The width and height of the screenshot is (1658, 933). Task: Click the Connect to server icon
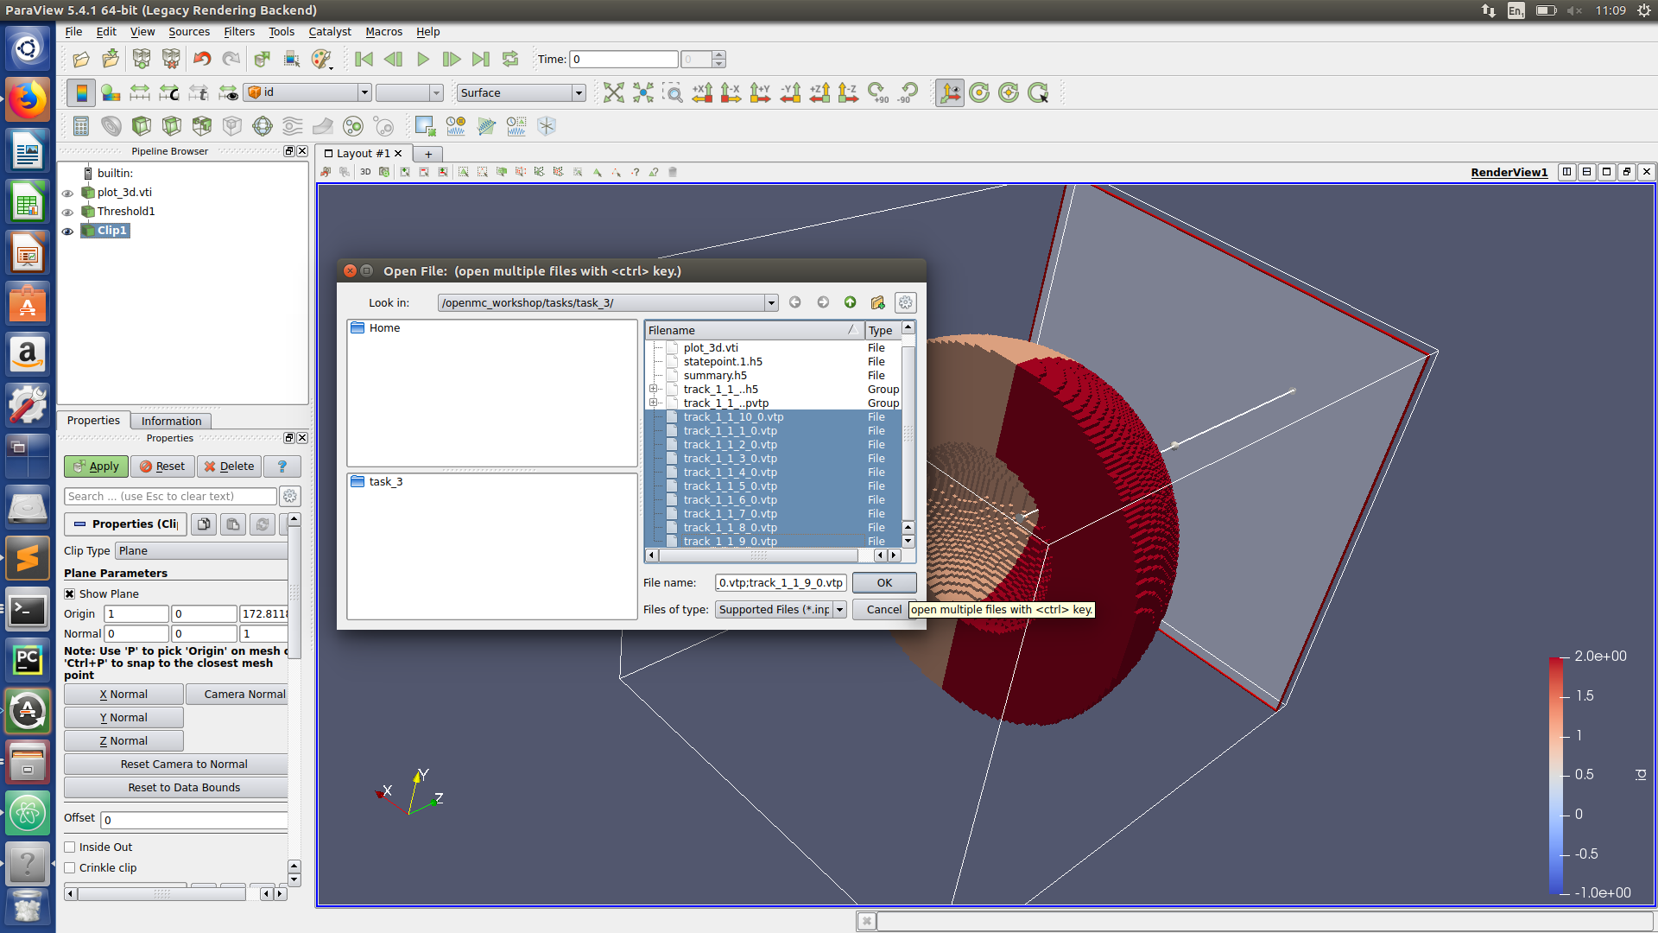click(142, 59)
